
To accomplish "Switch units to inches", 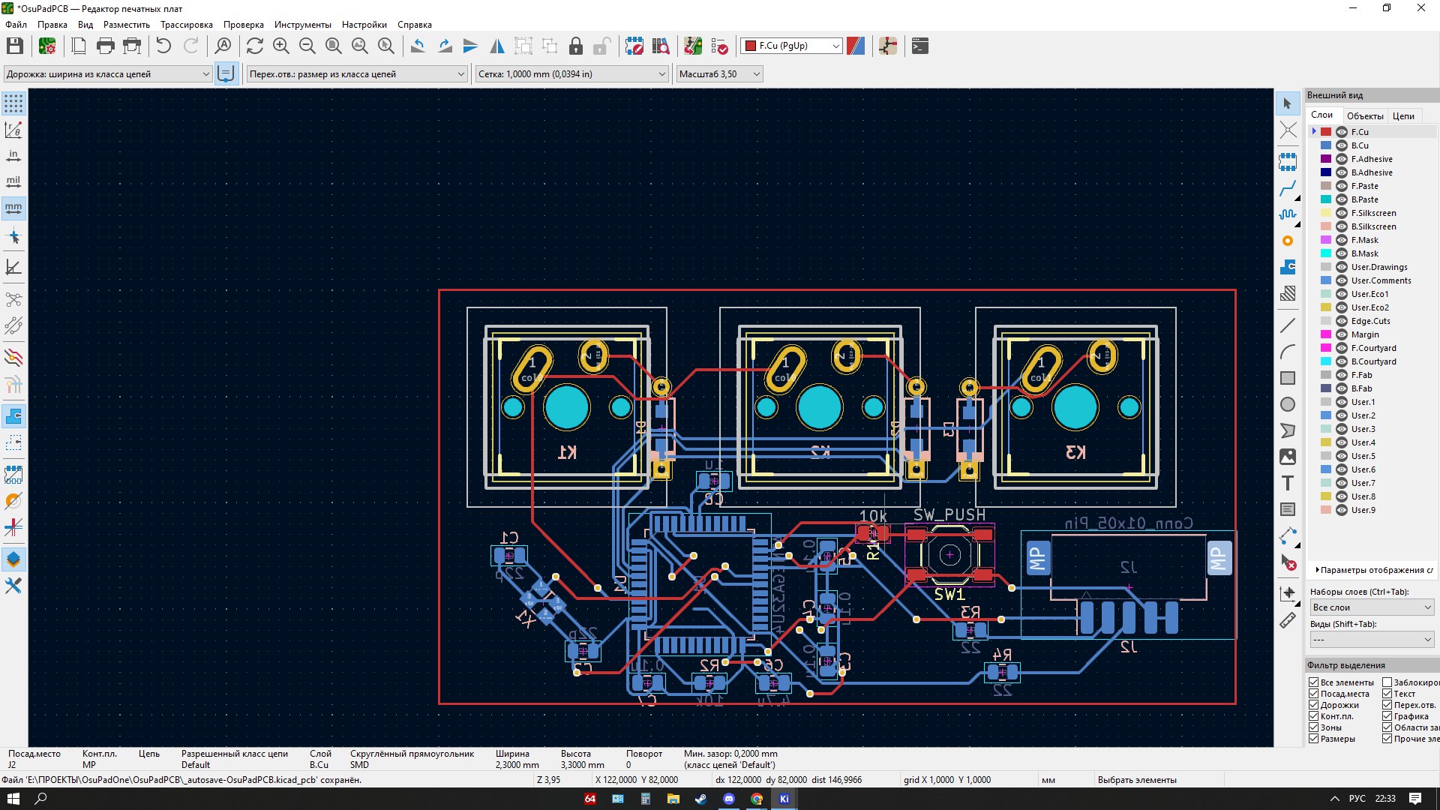I will click(13, 156).
